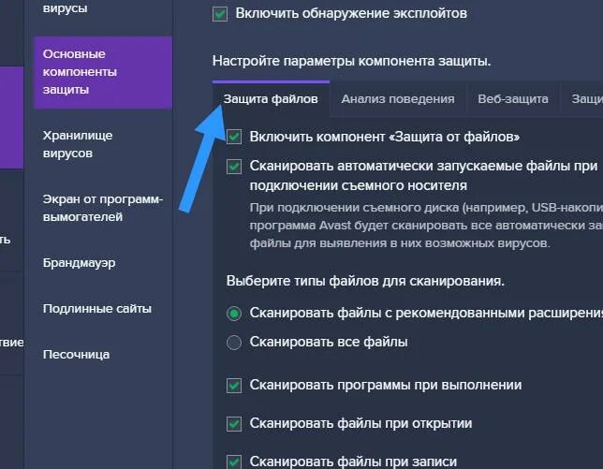This screenshot has height=469, width=603.
Task: Open the partially visible fourth protection tab
Action: coord(586,99)
